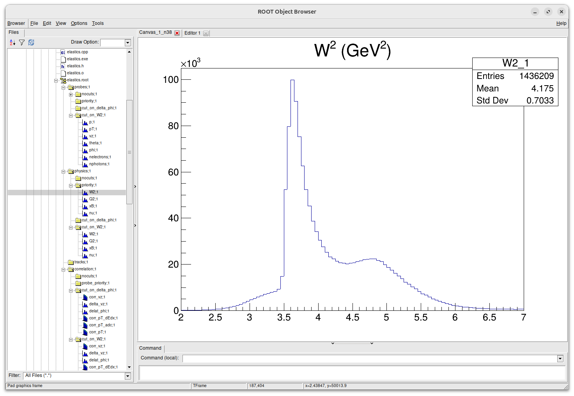Viewport: 574px width, 396px height.
Task: Open the cut_on_delta_phi;1 folder under probes
Action: coord(78,108)
